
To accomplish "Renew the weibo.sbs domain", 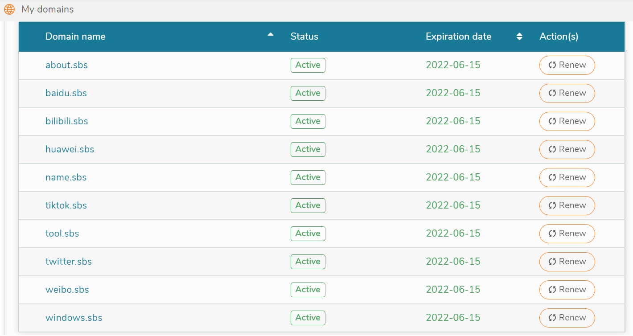I will coord(567,290).
